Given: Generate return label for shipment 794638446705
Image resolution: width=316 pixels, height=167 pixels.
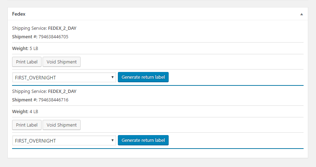Looking at the screenshot, I should 143,77.
